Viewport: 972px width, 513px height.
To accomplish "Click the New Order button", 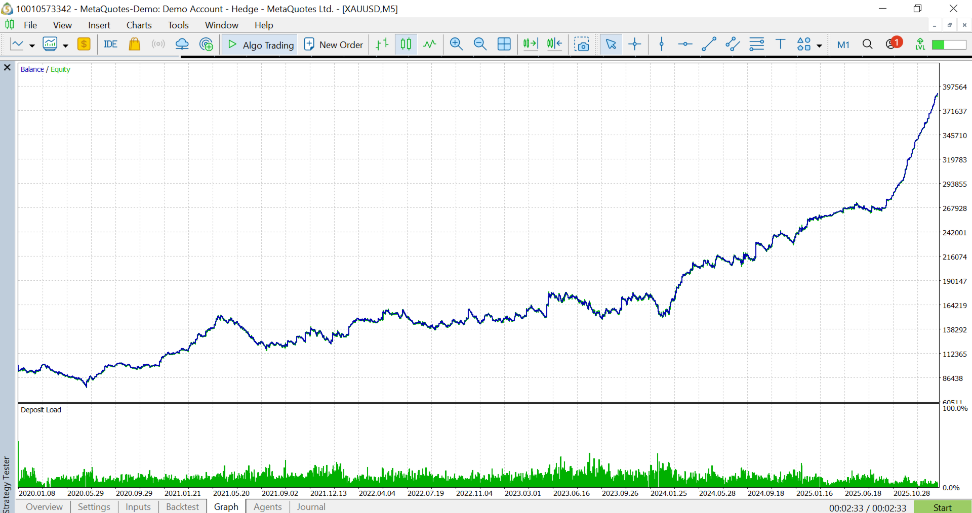I will tap(334, 45).
